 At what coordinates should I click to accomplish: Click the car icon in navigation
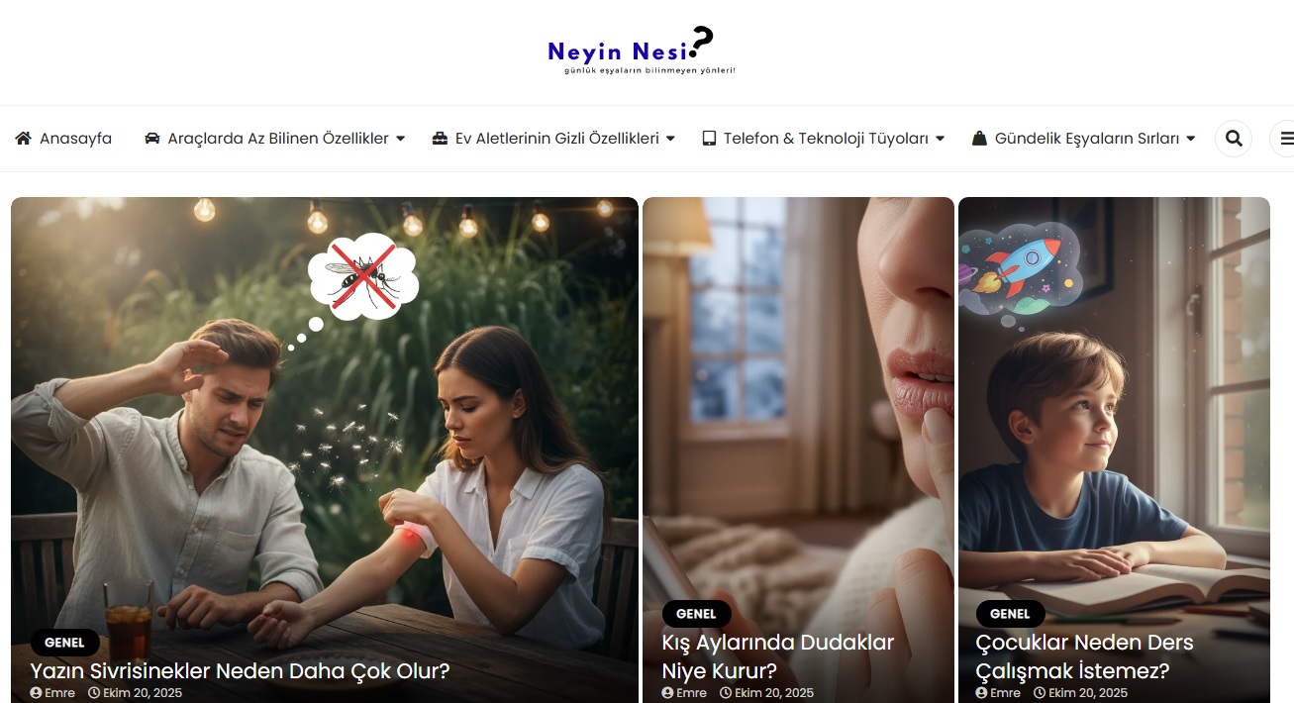(152, 139)
